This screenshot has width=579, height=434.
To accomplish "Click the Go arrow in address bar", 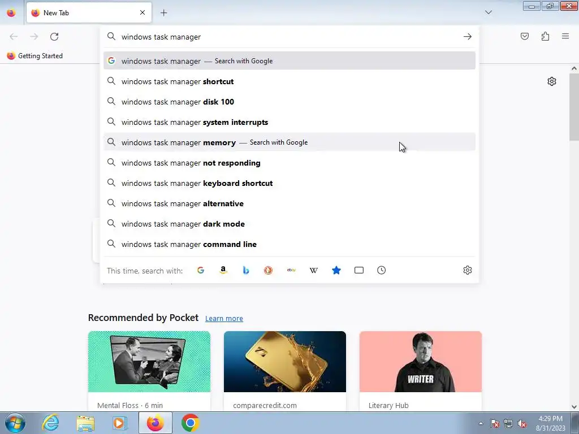I will 468,37.
